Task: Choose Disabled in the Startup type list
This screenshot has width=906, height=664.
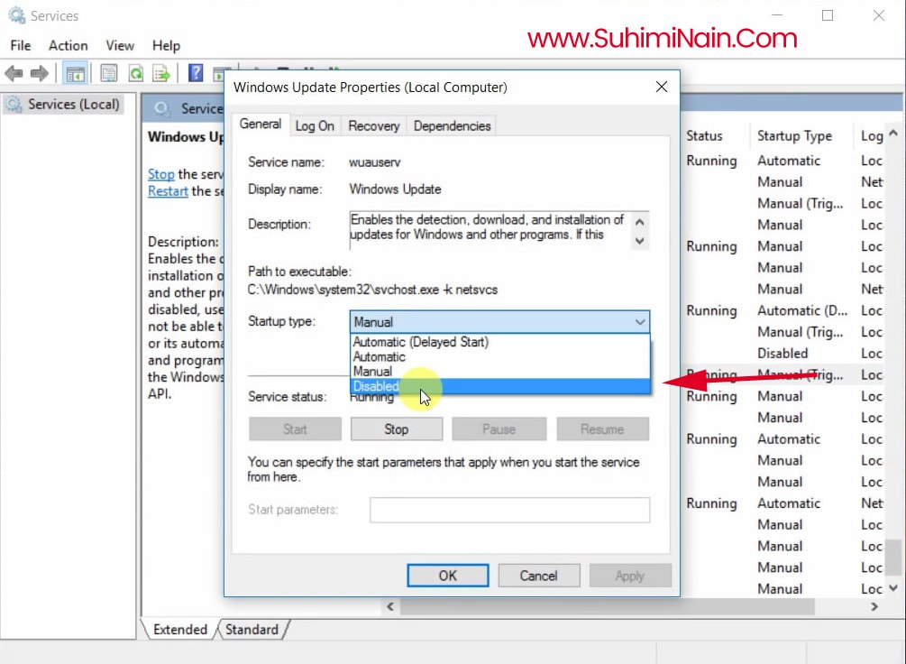Action: pos(377,386)
